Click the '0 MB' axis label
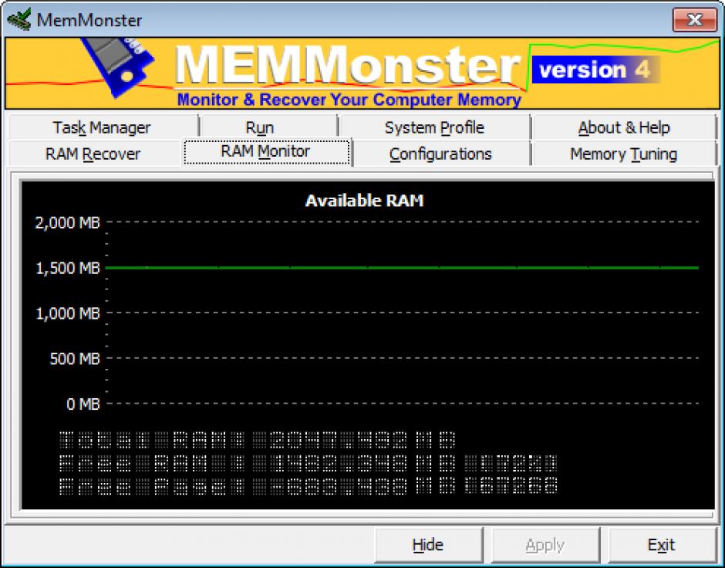This screenshot has height=568, width=725. coord(83,404)
